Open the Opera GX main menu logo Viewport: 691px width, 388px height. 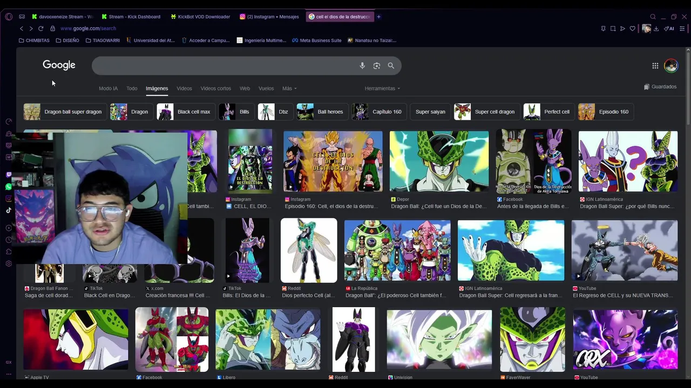9,17
